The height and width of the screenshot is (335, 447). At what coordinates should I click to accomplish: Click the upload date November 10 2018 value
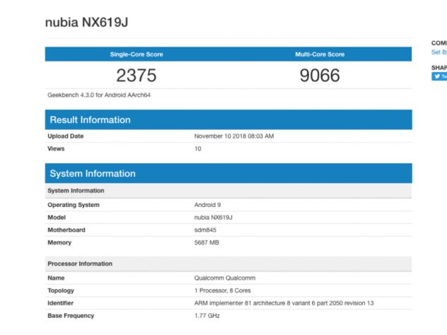233,136
